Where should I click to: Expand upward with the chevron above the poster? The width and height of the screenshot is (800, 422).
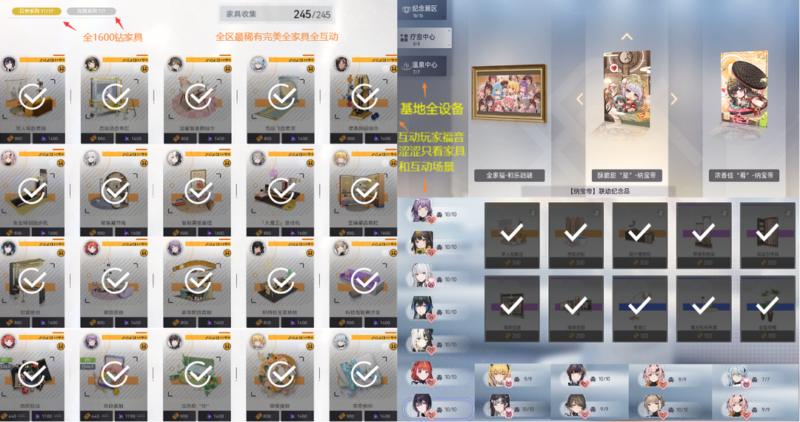(x=627, y=37)
